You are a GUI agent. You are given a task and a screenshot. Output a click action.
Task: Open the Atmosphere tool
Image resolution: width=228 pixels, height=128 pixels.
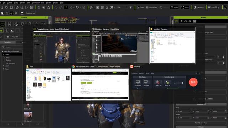pyautogui.click(x=152, y=7)
